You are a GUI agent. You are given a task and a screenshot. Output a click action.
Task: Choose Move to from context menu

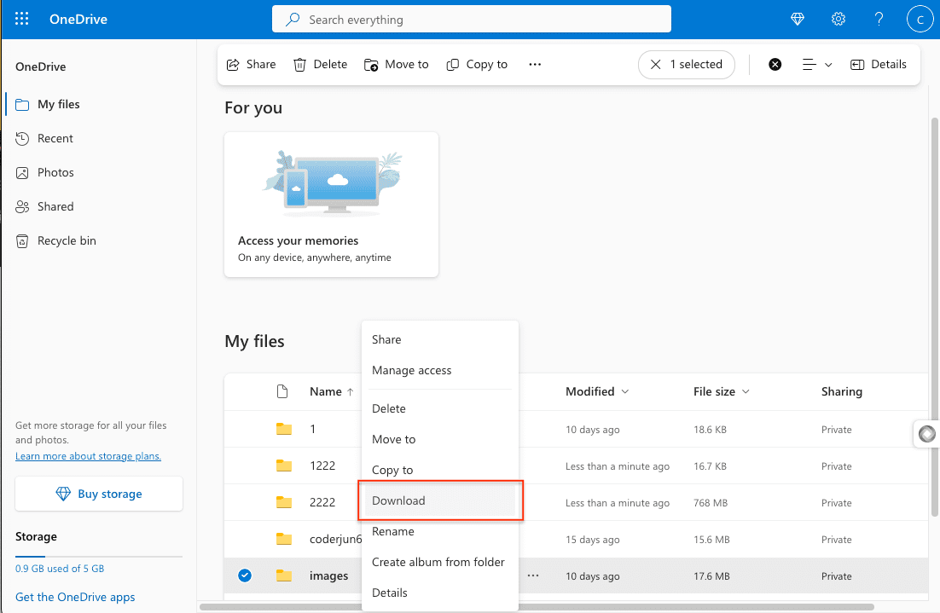coord(440,439)
